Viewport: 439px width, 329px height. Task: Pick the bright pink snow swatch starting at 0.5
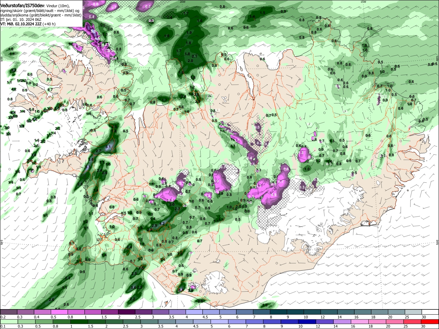click(59, 312)
